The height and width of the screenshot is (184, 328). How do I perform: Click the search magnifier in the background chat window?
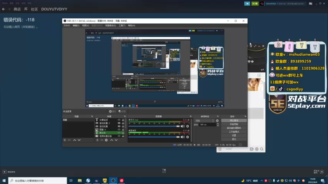262,149
